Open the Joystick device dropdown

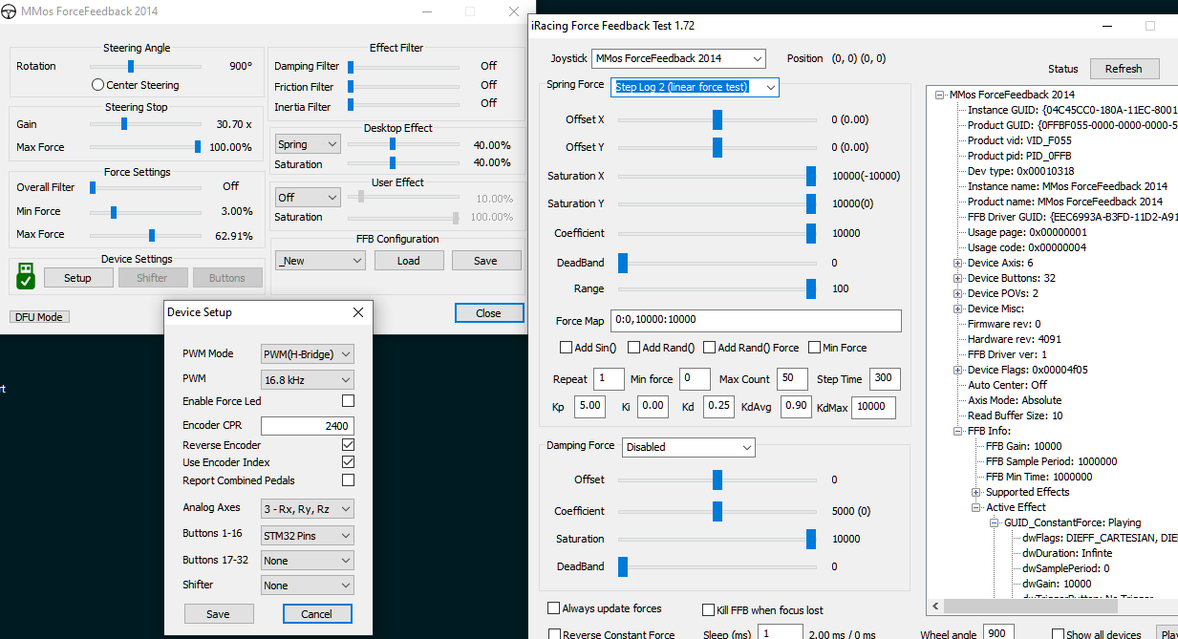click(678, 59)
